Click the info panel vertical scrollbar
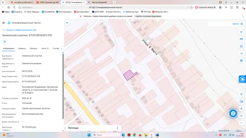The width and height of the screenshot is (246, 138). 63,86
